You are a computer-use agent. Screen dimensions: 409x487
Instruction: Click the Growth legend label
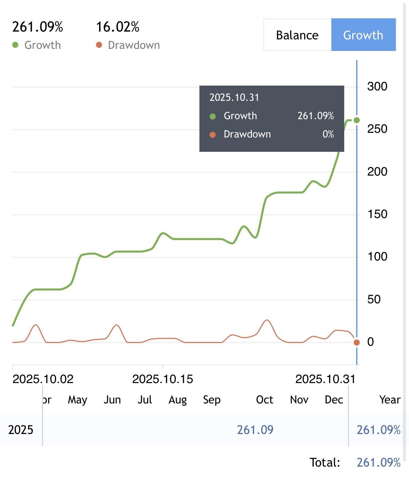coord(42,45)
